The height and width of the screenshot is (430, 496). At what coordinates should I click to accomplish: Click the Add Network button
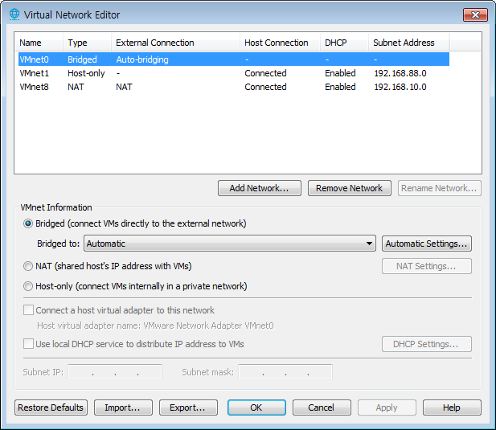[x=260, y=188]
